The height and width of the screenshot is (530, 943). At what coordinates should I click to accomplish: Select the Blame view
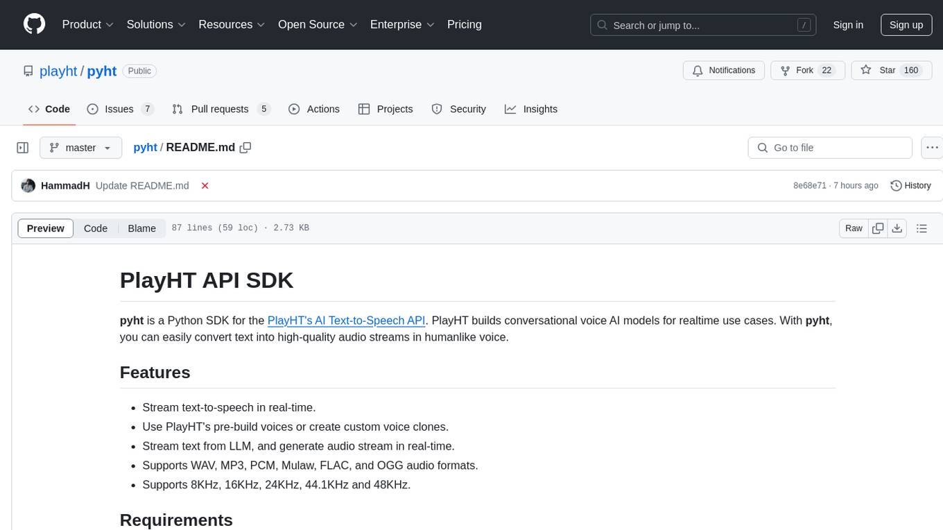[x=142, y=228]
